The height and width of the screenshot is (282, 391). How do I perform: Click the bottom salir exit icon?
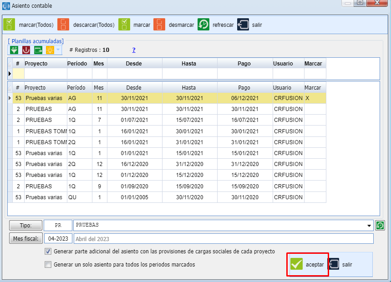(335, 264)
